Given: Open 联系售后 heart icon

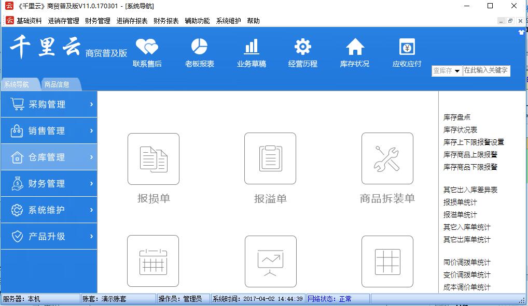Looking at the screenshot, I should click(147, 47).
